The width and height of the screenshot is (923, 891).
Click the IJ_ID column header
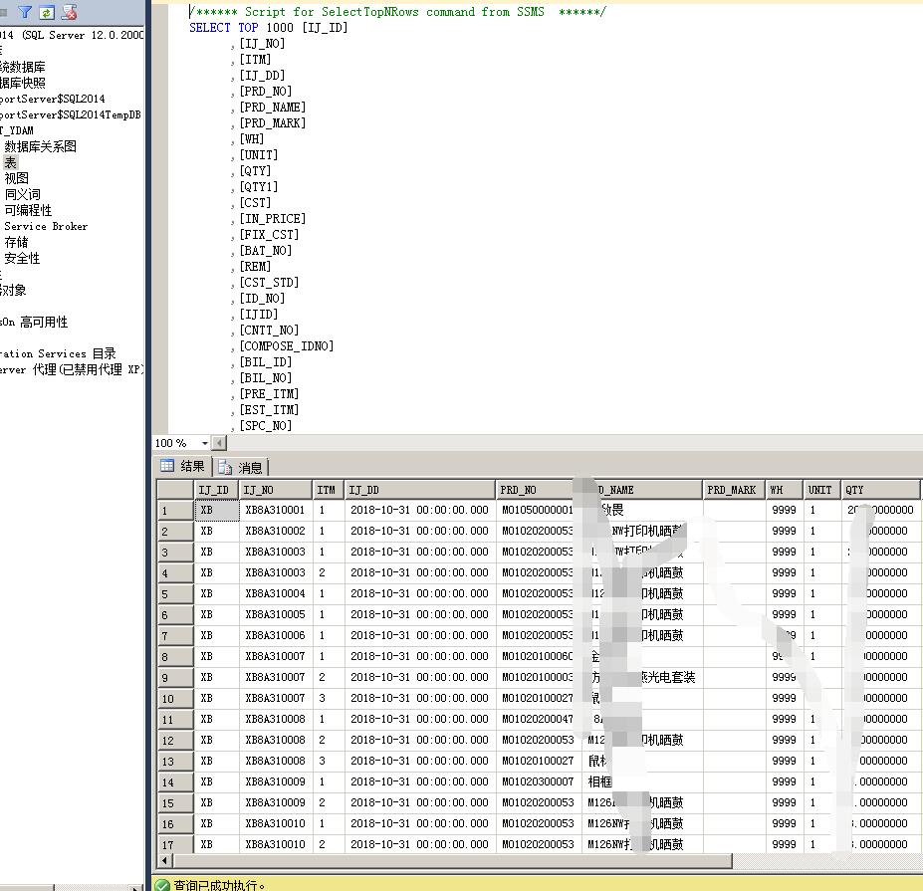216,490
